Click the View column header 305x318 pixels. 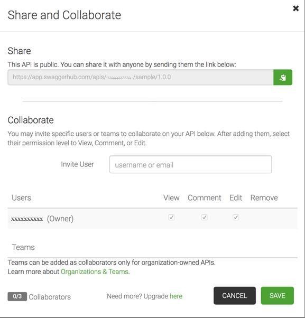coord(171,198)
